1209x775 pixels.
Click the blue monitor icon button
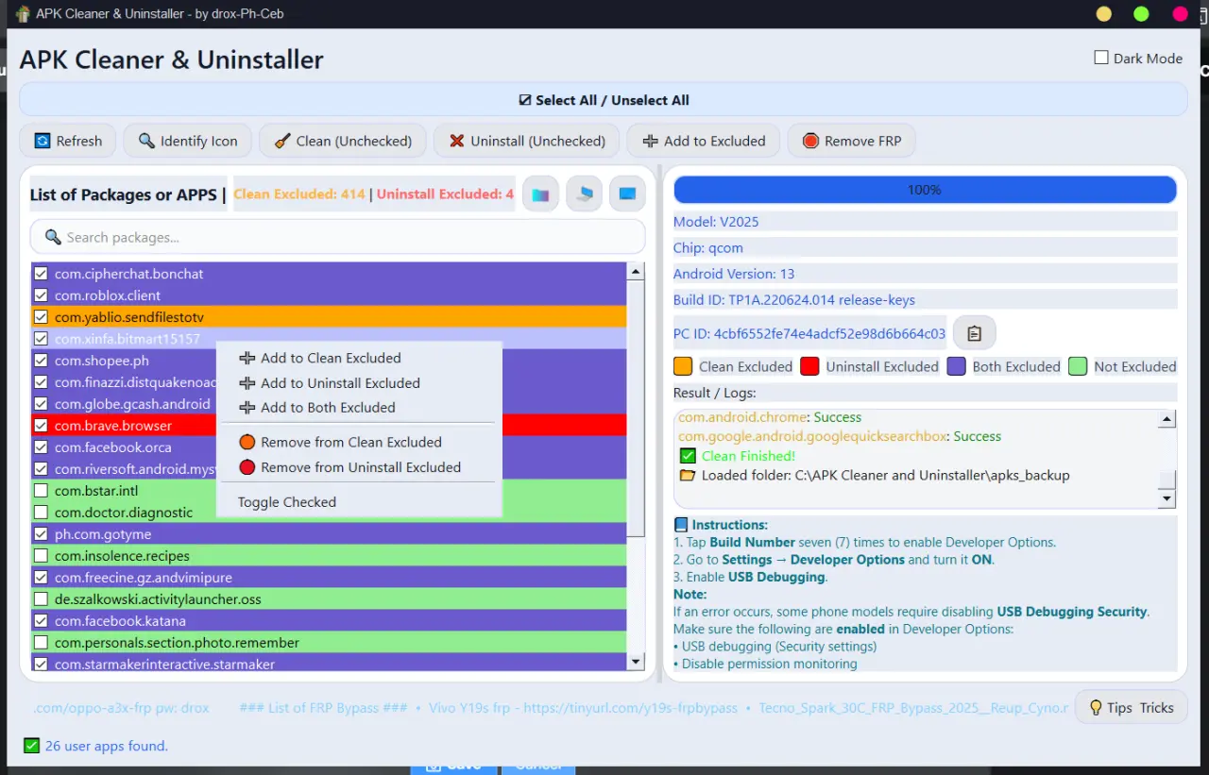pos(627,194)
